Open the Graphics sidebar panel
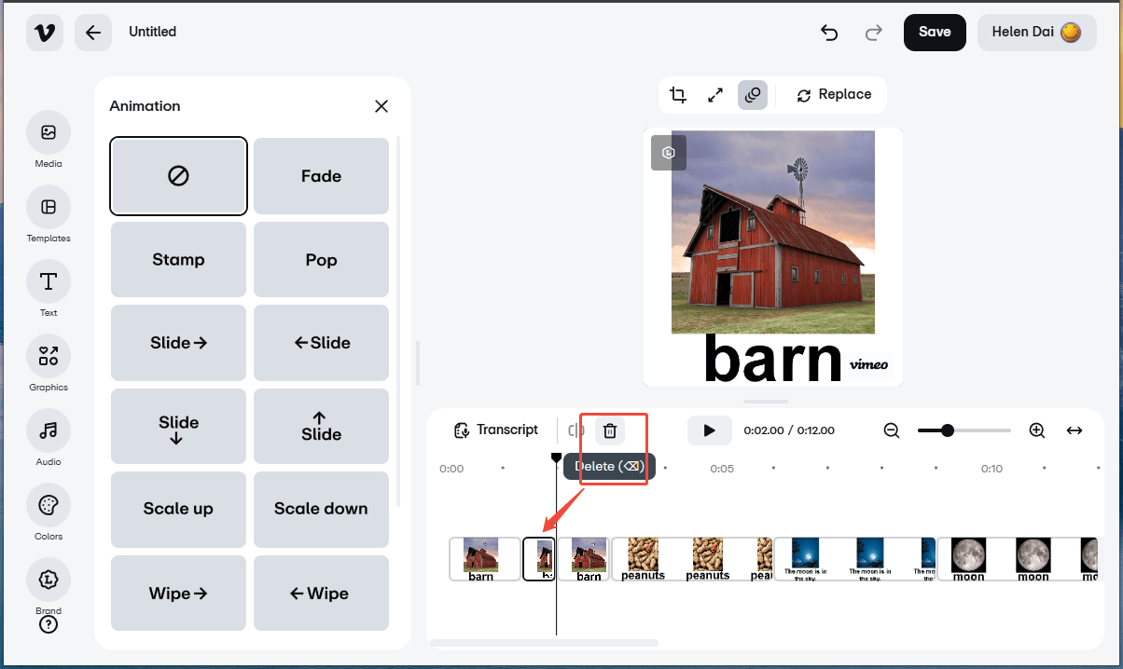This screenshot has height=669, width=1123. 49,363
